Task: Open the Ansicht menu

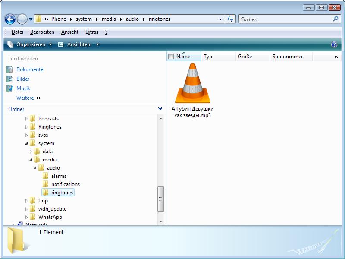Action: click(70, 32)
